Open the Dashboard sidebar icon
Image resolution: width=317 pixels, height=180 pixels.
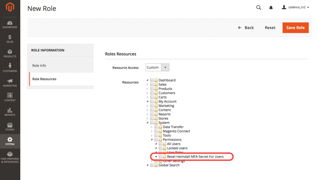(10, 24)
